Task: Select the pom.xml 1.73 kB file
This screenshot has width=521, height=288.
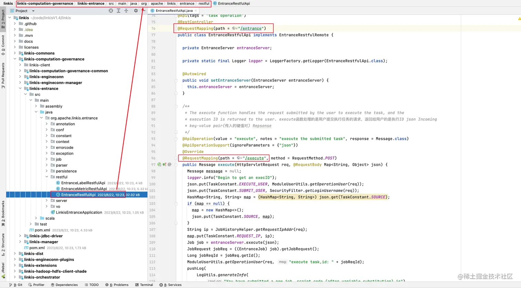Action: (x=37, y=248)
